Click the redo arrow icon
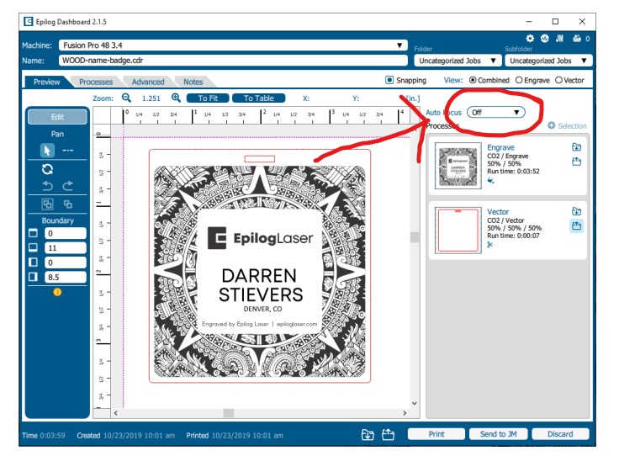The width and height of the screenshot is (619, 456). point(67,186)
